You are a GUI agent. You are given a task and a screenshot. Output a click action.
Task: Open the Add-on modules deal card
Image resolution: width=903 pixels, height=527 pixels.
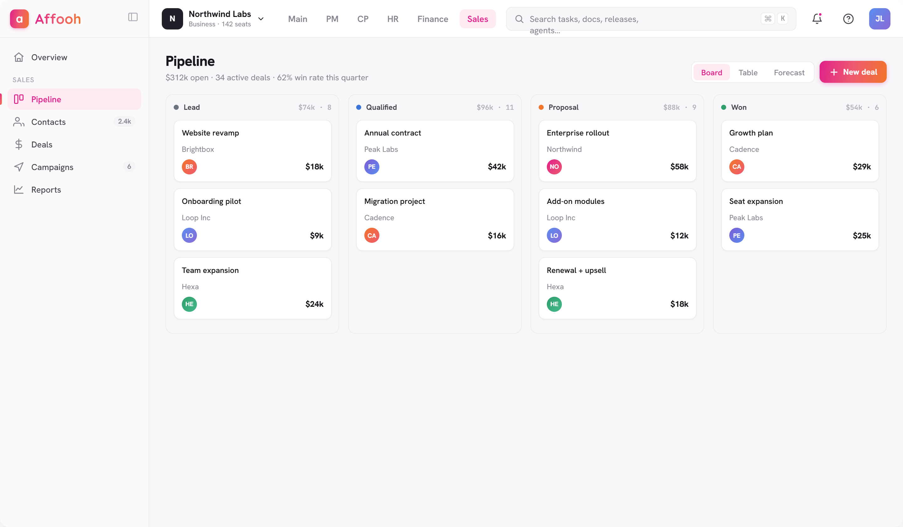[617, 219]
